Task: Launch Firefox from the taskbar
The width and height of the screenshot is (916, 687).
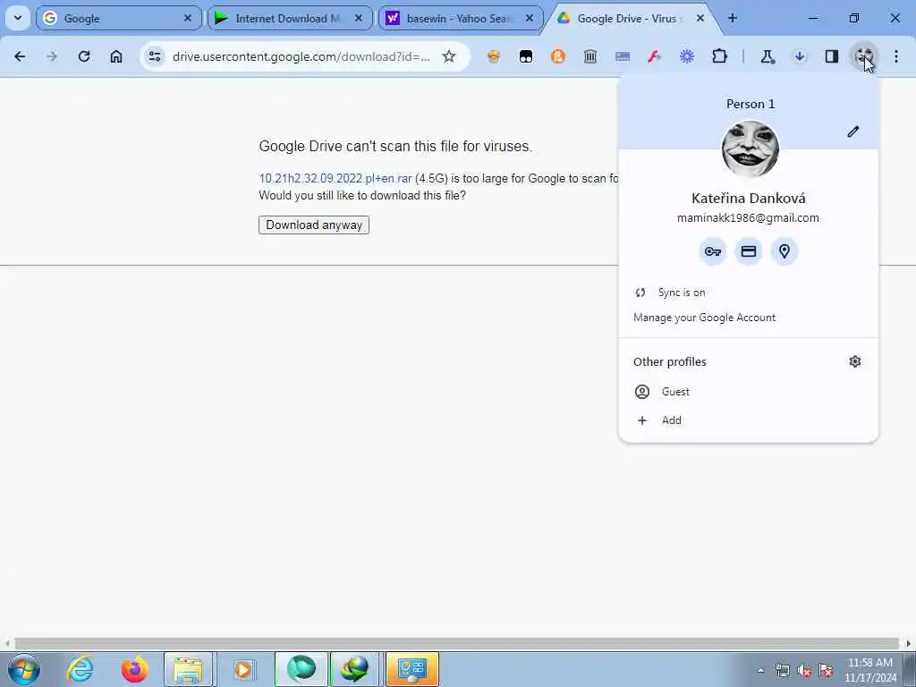Action: click(134, 669)
